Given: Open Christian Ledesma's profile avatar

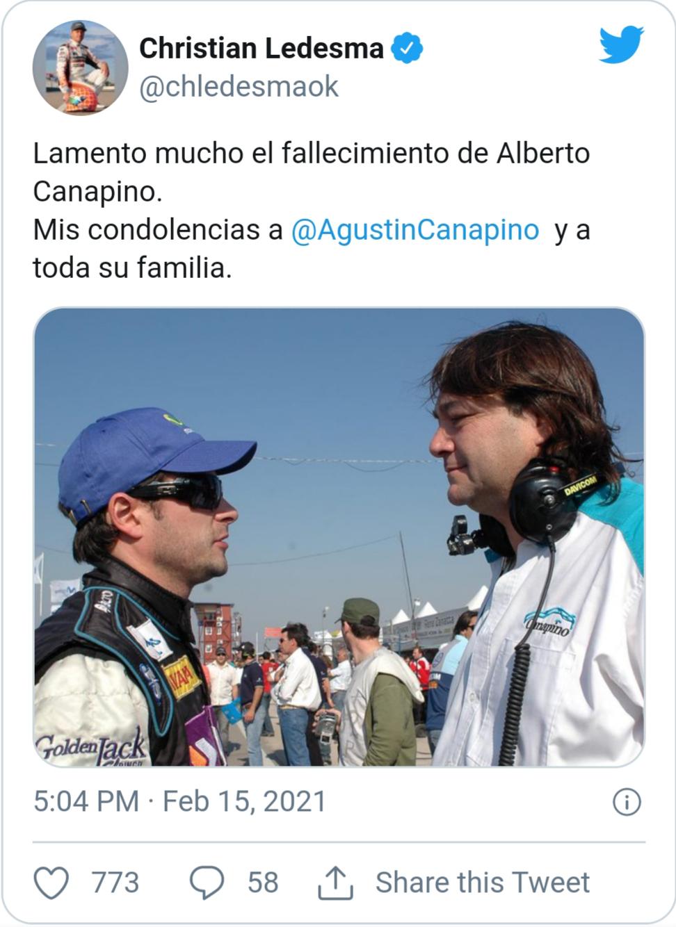Looking at the screenshot, I should (x=80, y=67).
